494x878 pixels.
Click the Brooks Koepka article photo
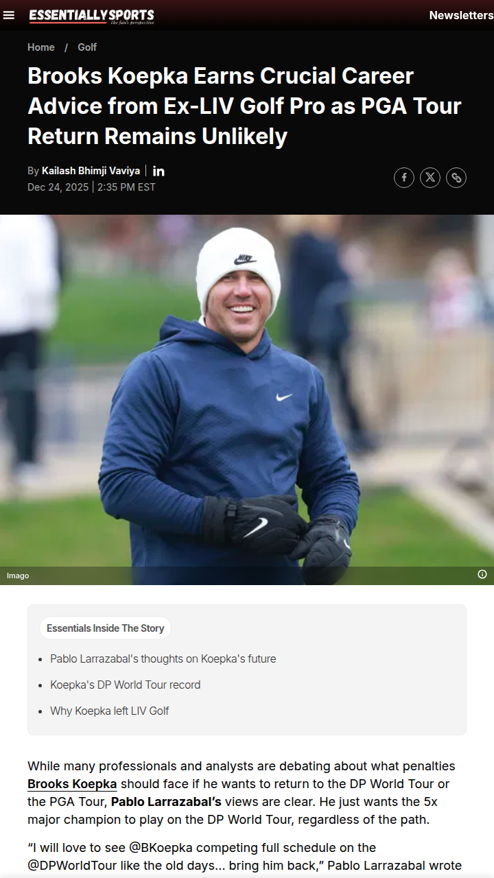(247, 400)
